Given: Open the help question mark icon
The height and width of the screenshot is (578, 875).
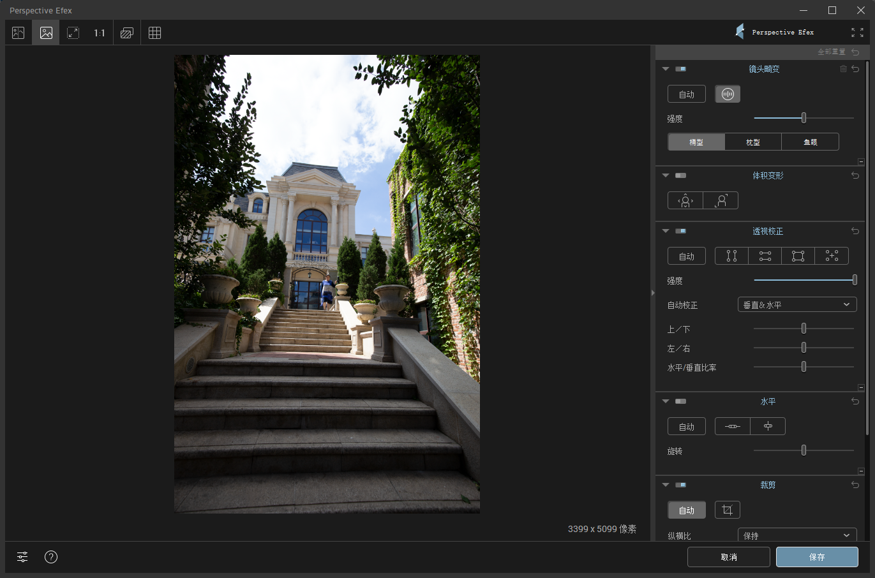Looking at the screenshot, I should (x=51, y=557).
